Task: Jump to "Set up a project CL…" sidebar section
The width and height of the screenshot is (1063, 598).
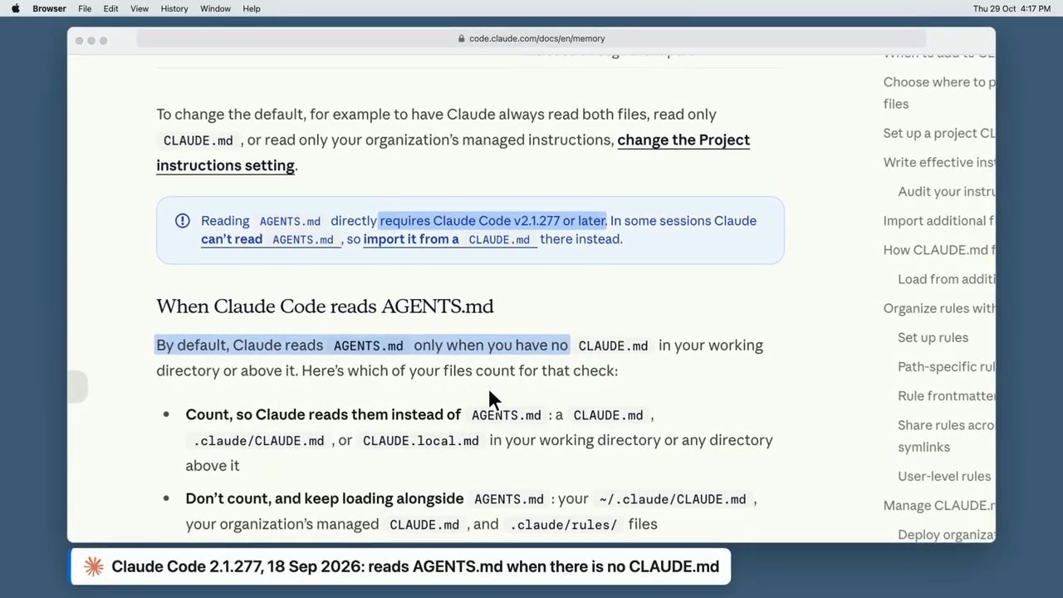Action: pyautogui.click(x=938, y=133)
